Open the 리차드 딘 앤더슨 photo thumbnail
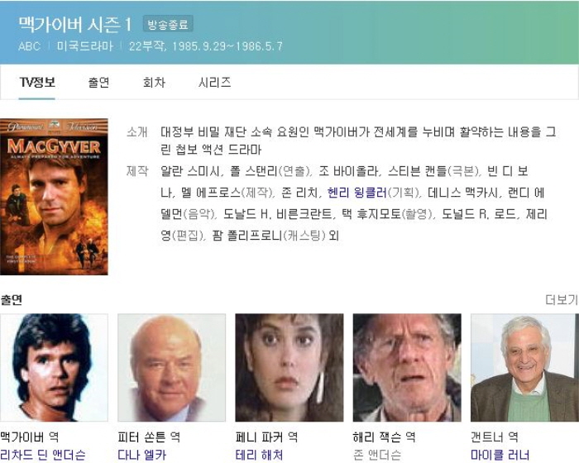The height and width of the screenshot is (463, 579). pyautogui.click(x=54, y=368)
